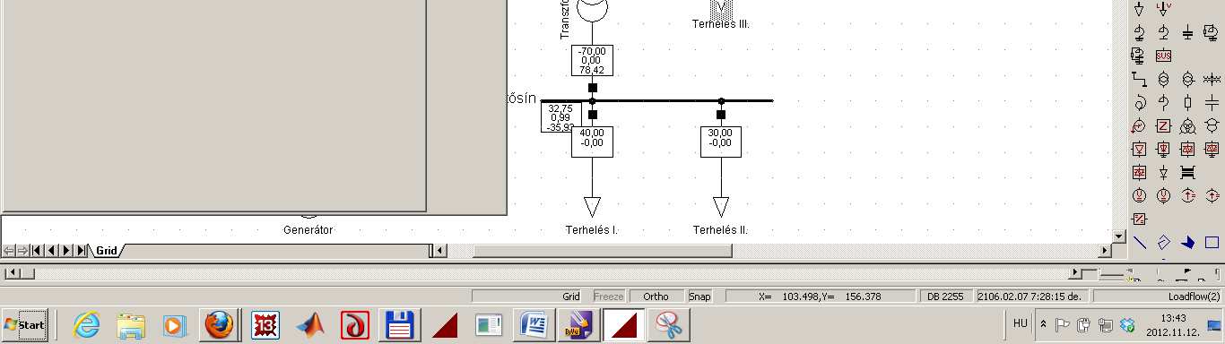
Task: Pick the red SVS static var symbol
Action: pyautogui.click(x=1163, y=56)
